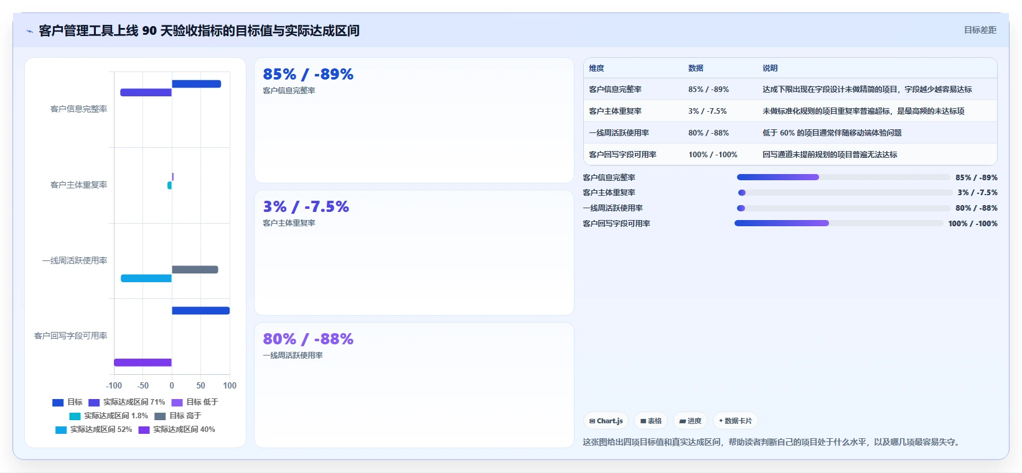The width and height of the screenshot is (1022, 473).
Task: Click the 目标差距 label in the header
Action: tap(980, 30)
